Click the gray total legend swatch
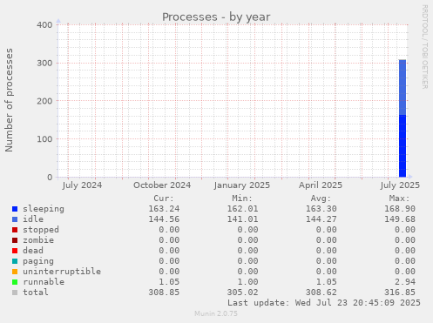This screenshot has height=323, width=433. click(x=15, y=293)
